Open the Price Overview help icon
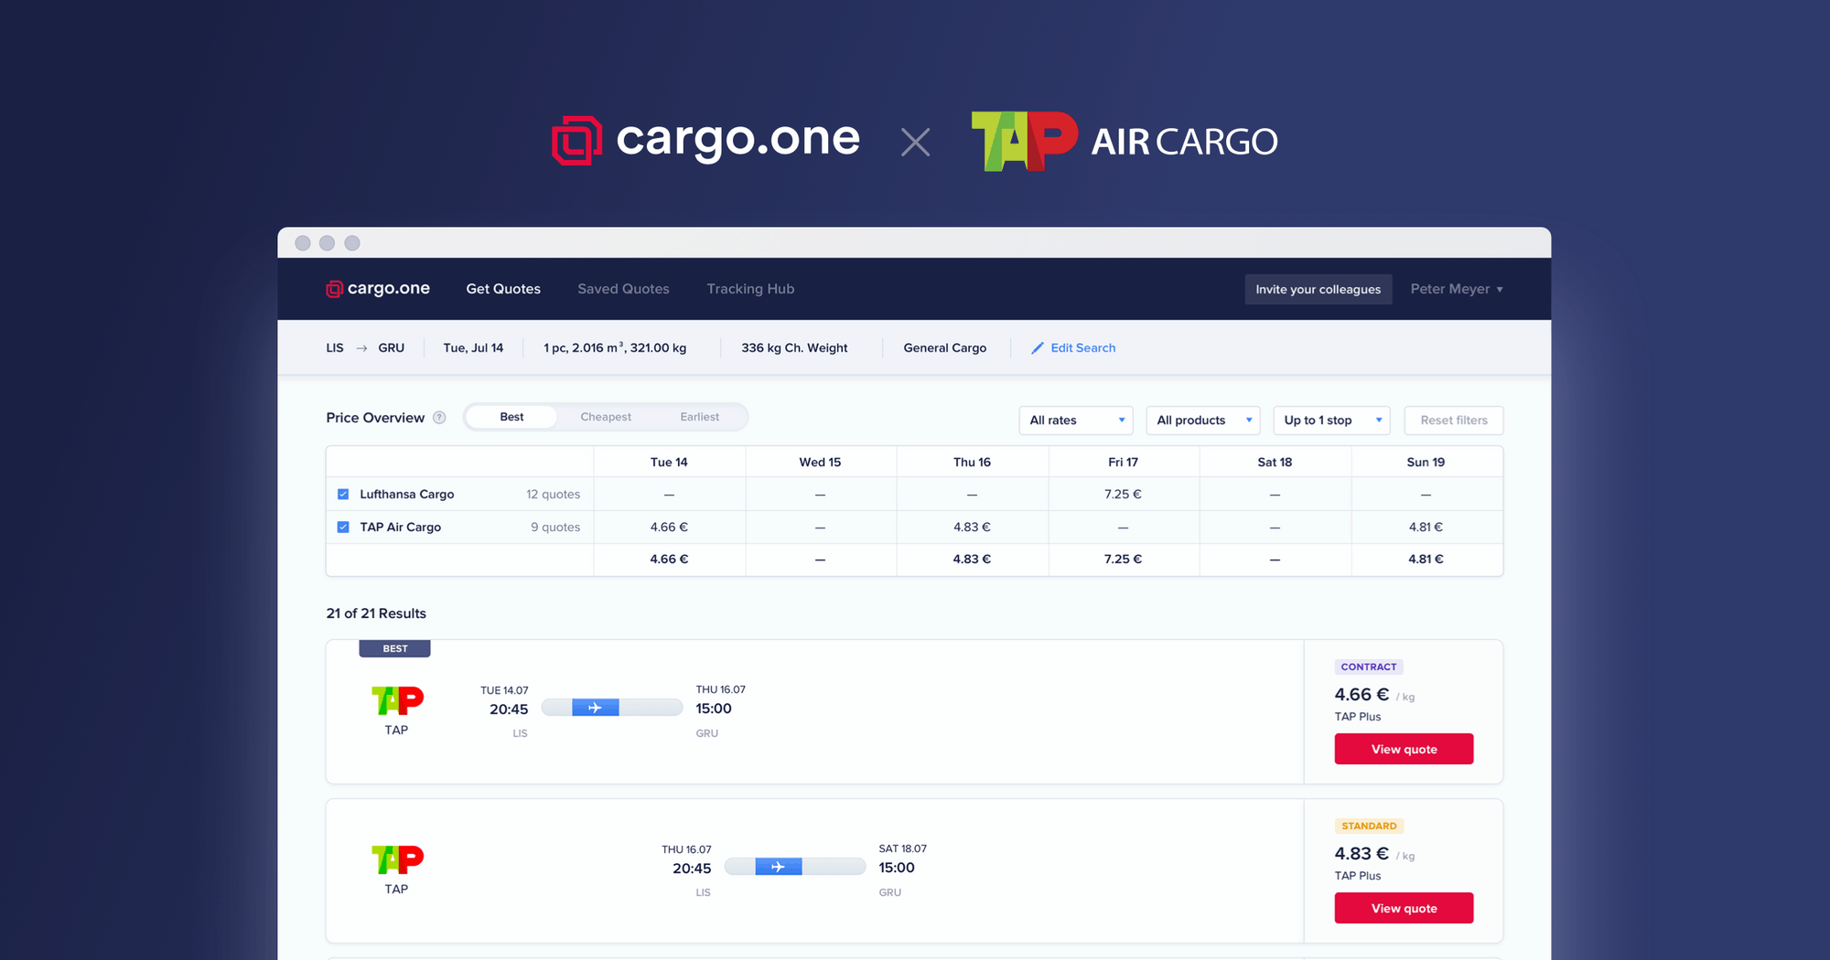Screen dimensions: 1830x960 439,417
